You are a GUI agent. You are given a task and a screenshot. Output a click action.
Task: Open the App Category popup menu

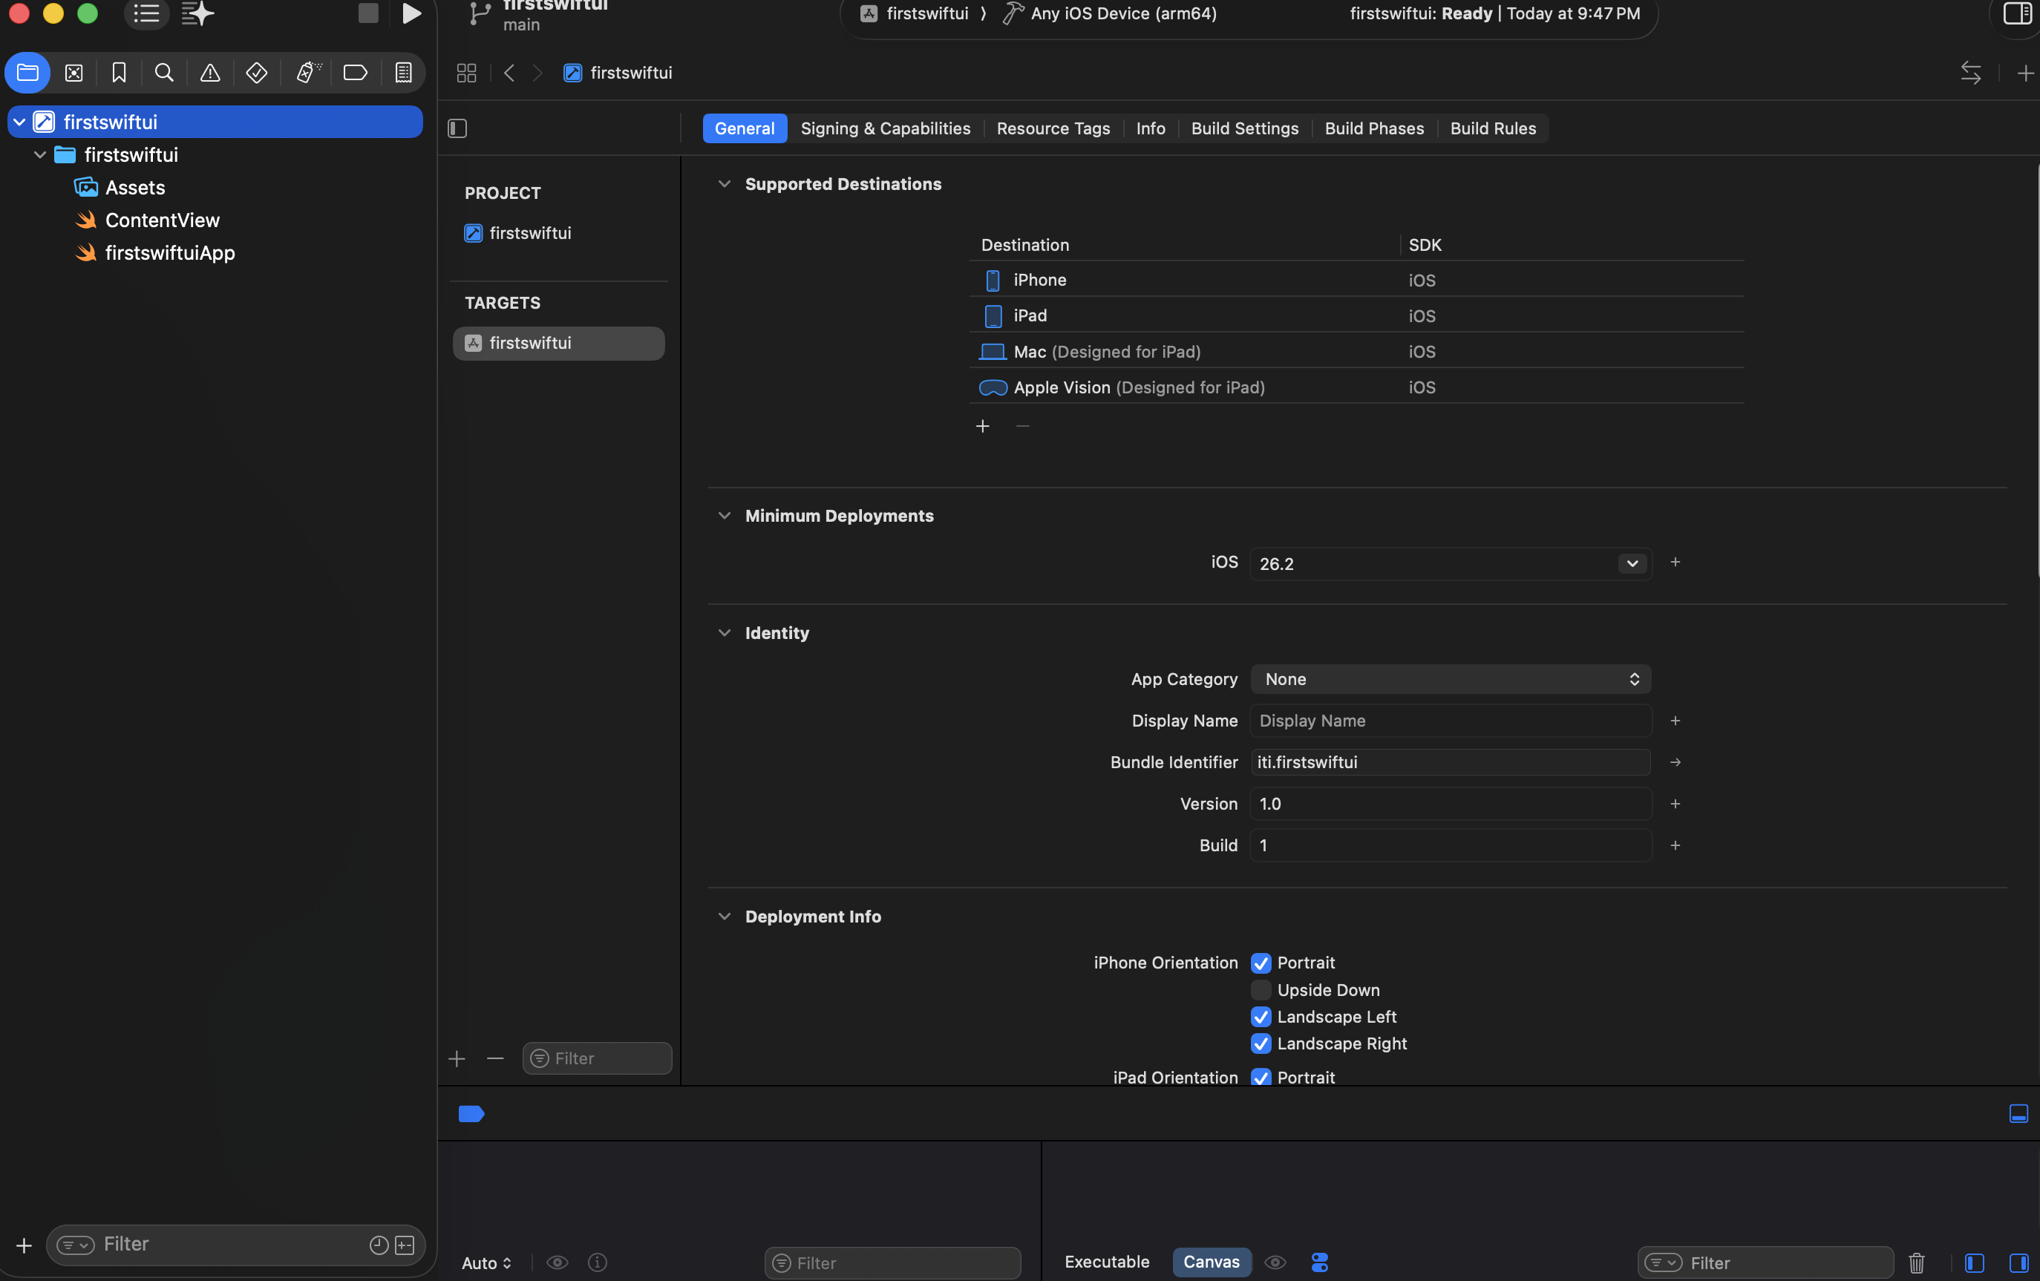tap(1451, 678)
